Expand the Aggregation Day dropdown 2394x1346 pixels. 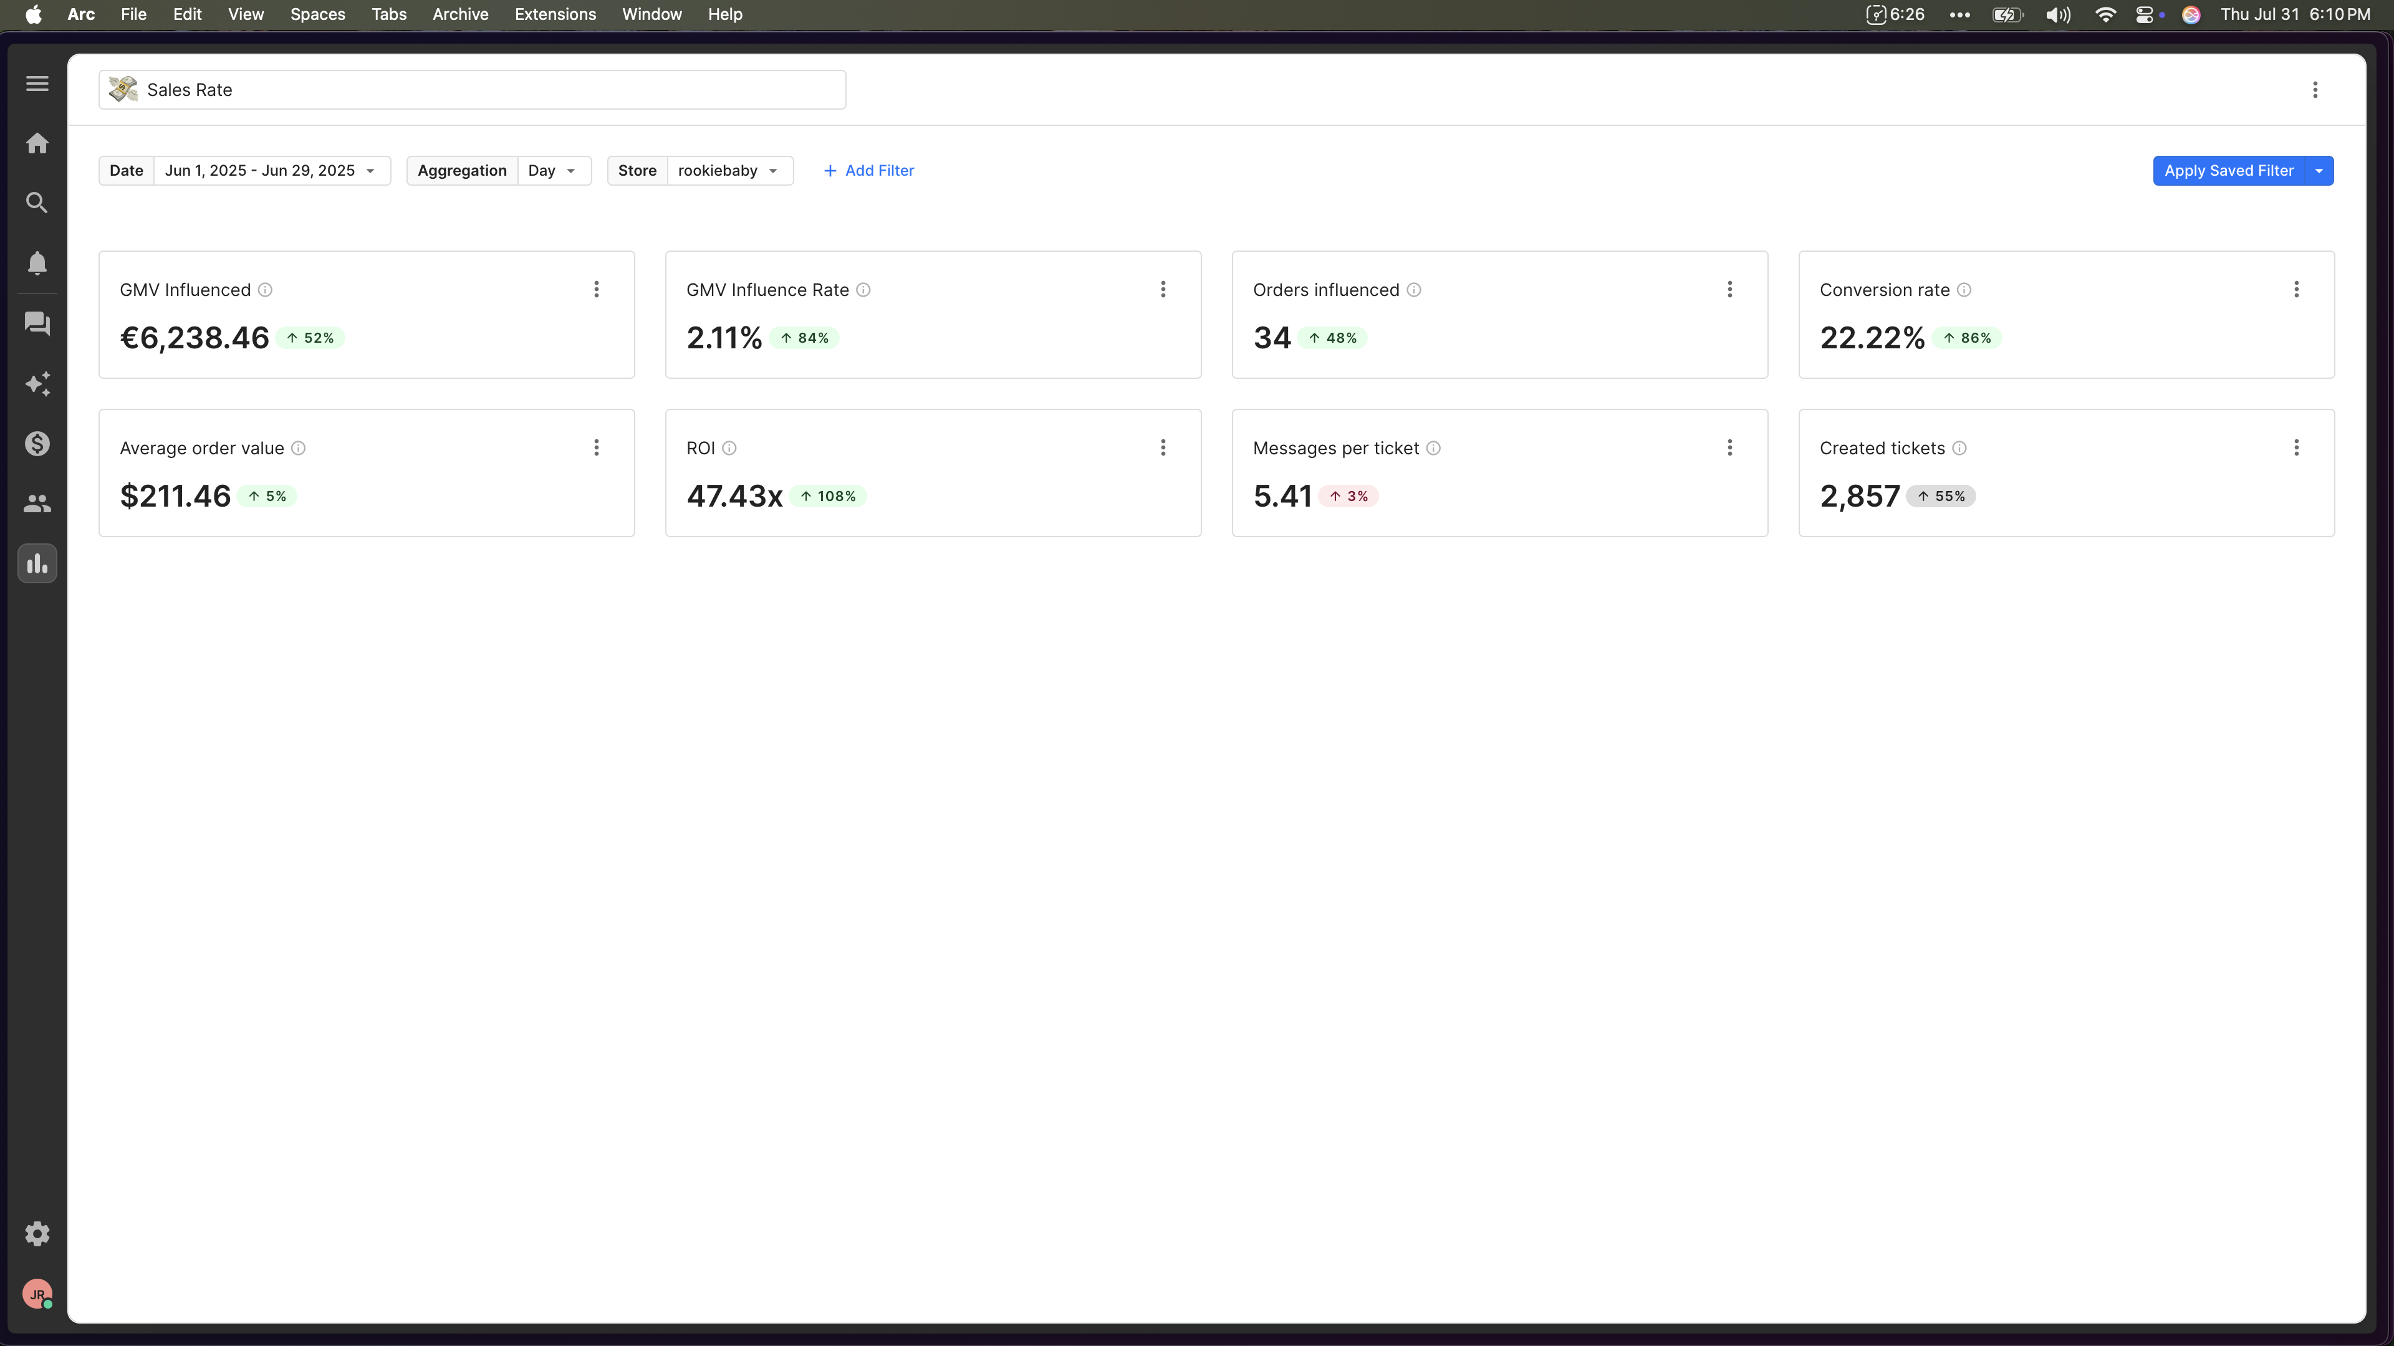pyautogui.click(x=553, y=171)
